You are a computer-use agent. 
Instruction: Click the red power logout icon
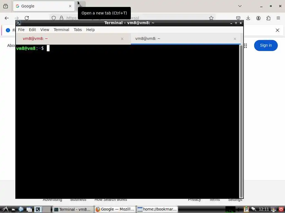tap(281, 209)
